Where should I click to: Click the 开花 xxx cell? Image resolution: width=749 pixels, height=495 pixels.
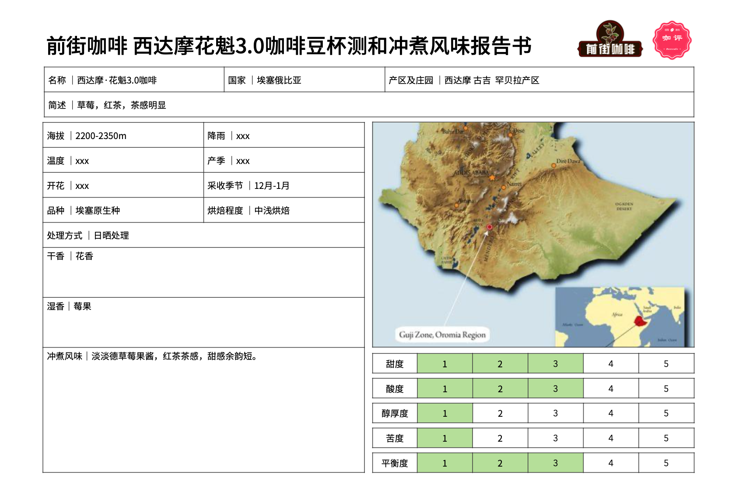pyautogui.click(x=123, y=185)
